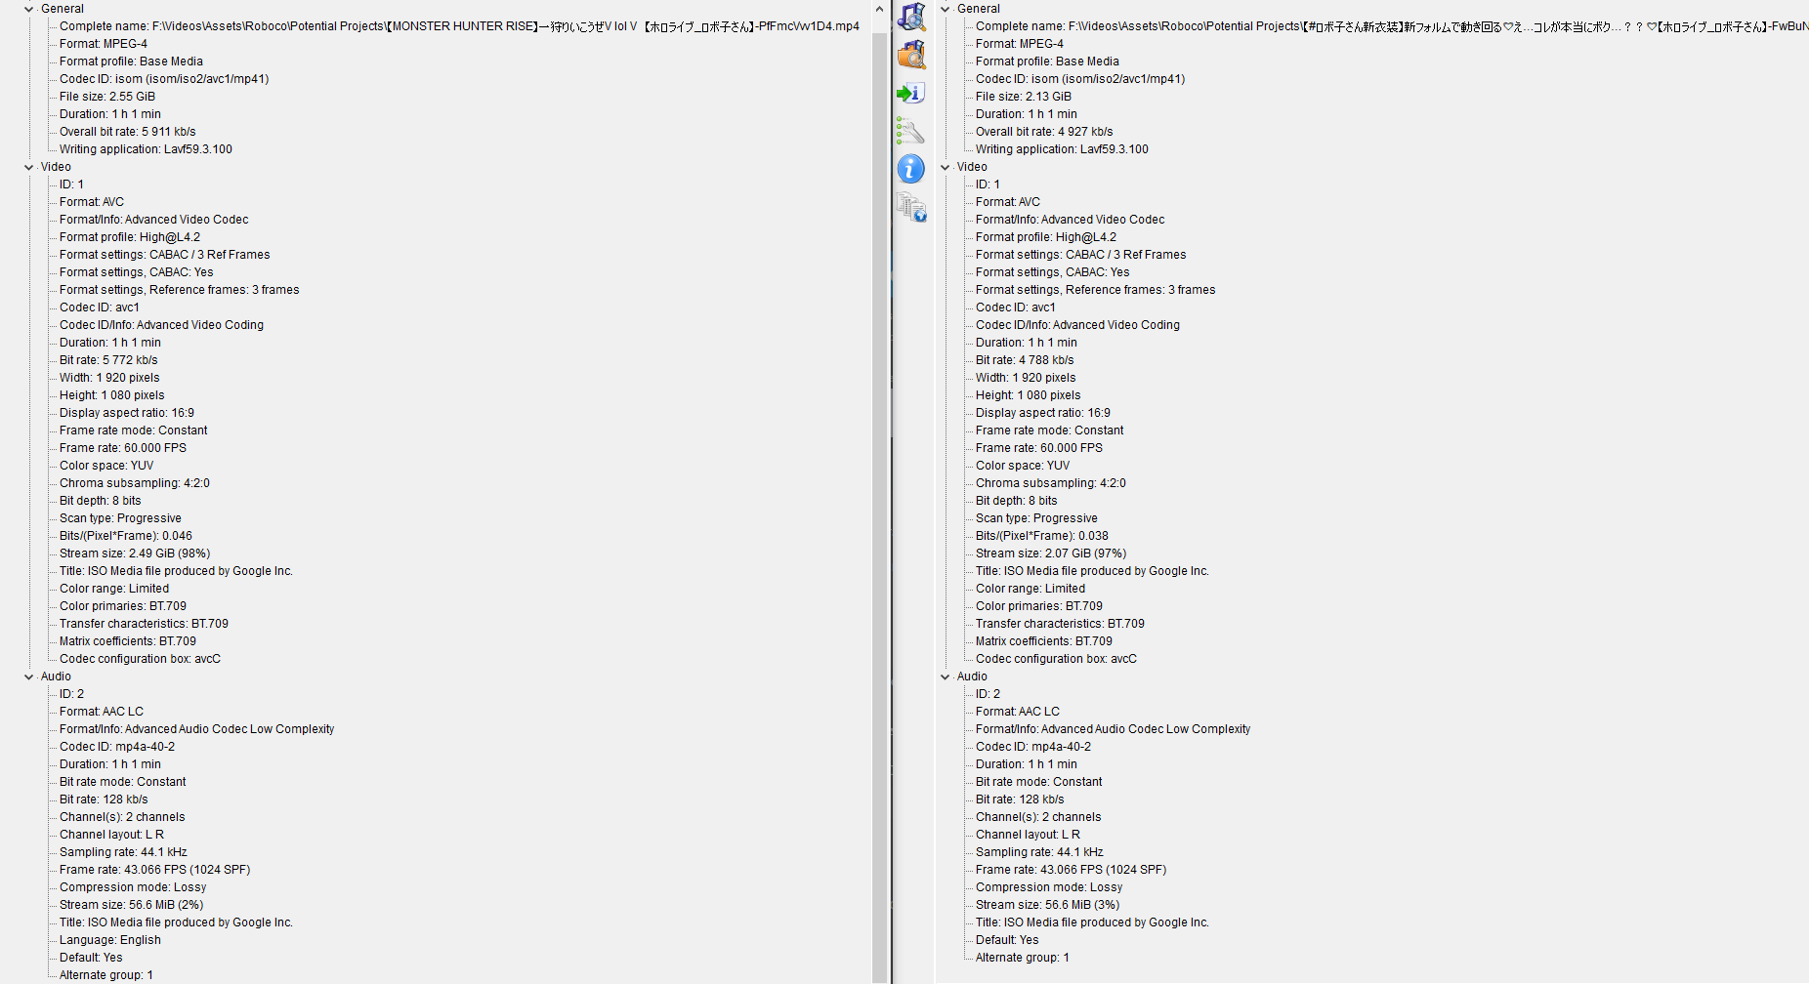The width and height of the screenshot is (1809, 984).
Task: Collapse the Video section in the right window
Action: (946, 167)
